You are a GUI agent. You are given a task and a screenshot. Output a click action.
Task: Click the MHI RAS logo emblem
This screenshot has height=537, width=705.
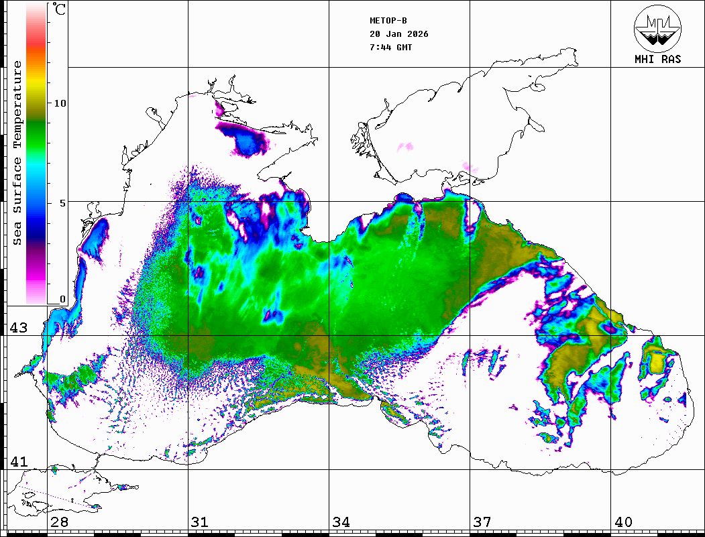point(657,27)
